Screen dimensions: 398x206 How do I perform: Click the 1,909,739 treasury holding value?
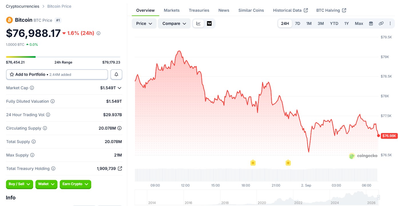point(106,169)
